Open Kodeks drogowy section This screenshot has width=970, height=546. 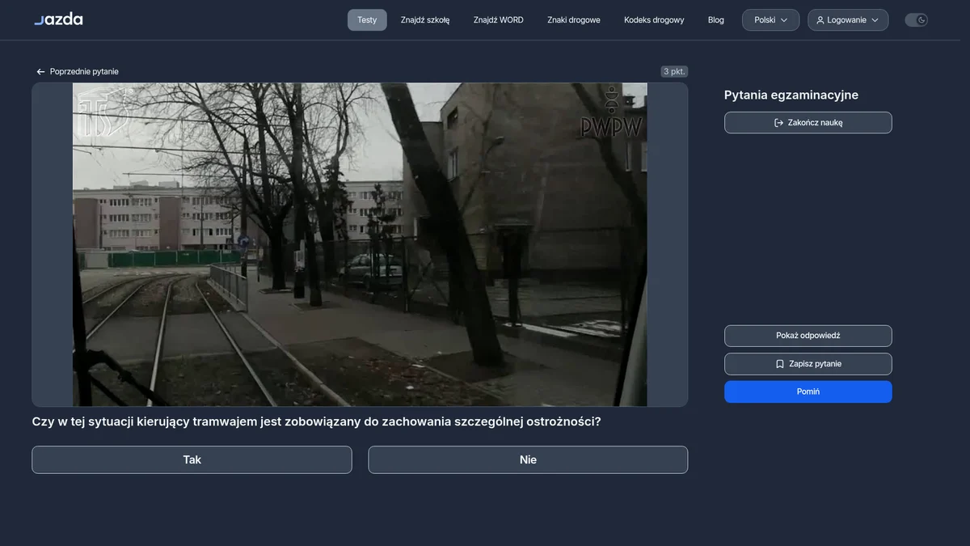point(654,20)
